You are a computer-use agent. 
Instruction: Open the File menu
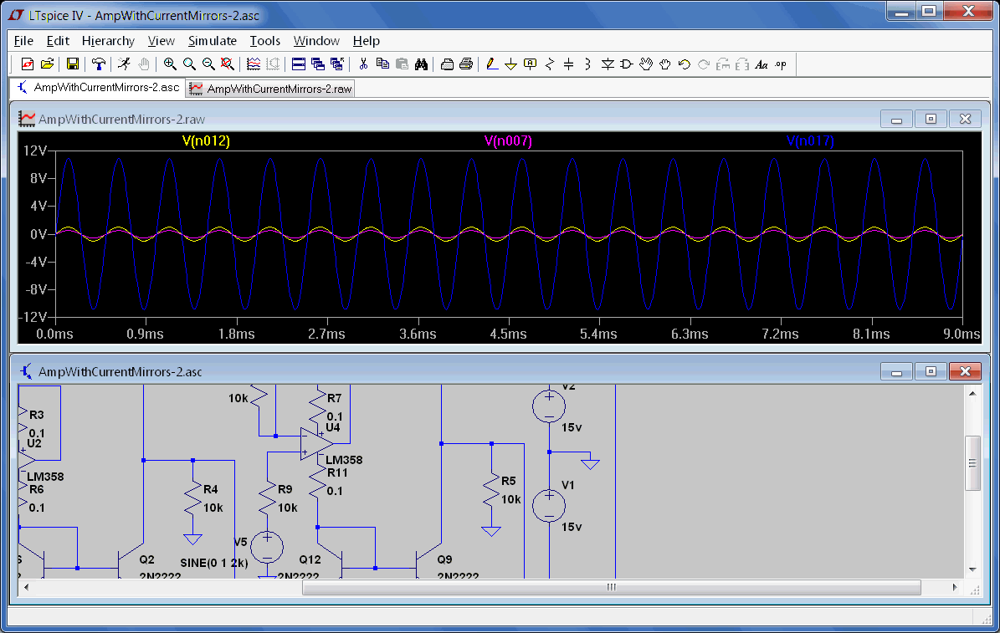[x=23, y=41]
